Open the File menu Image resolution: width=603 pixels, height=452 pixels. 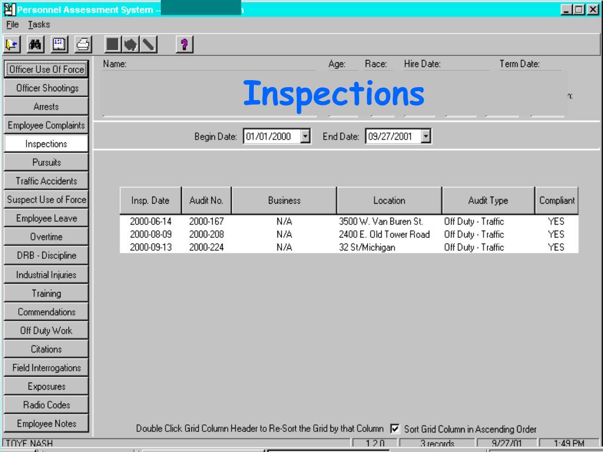click(12, 25)
